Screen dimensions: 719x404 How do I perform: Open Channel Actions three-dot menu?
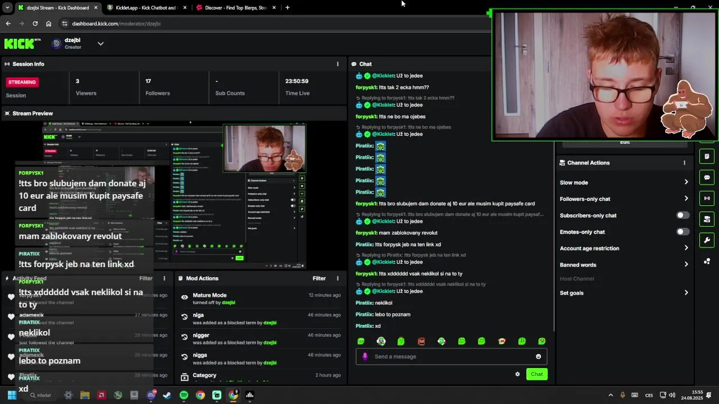[x=684, y=163]
